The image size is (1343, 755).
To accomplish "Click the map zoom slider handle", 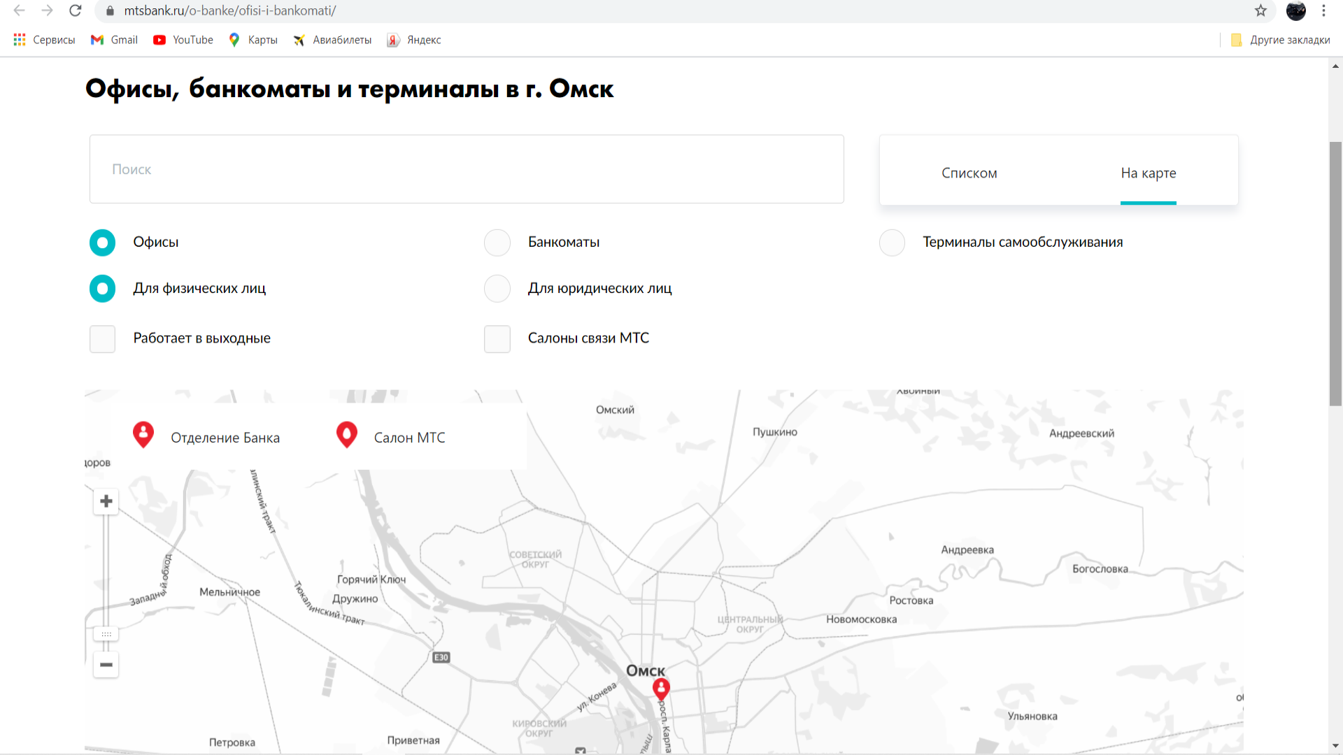I will (x=106, y=634).
